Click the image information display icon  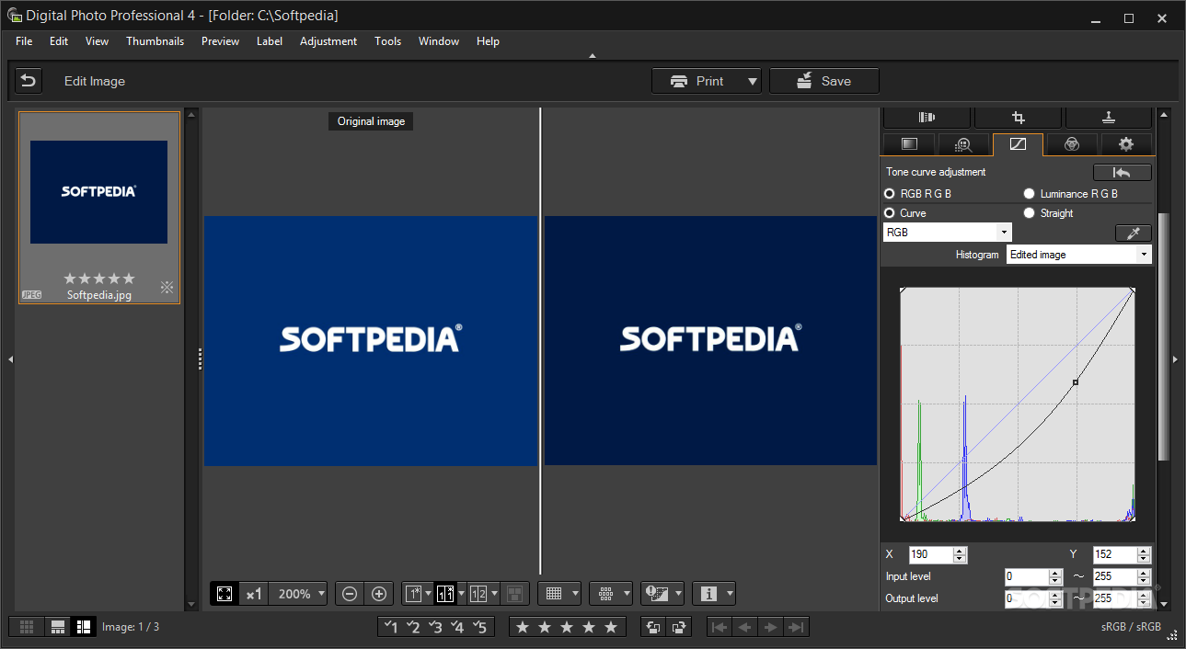[x=708, y=594]
